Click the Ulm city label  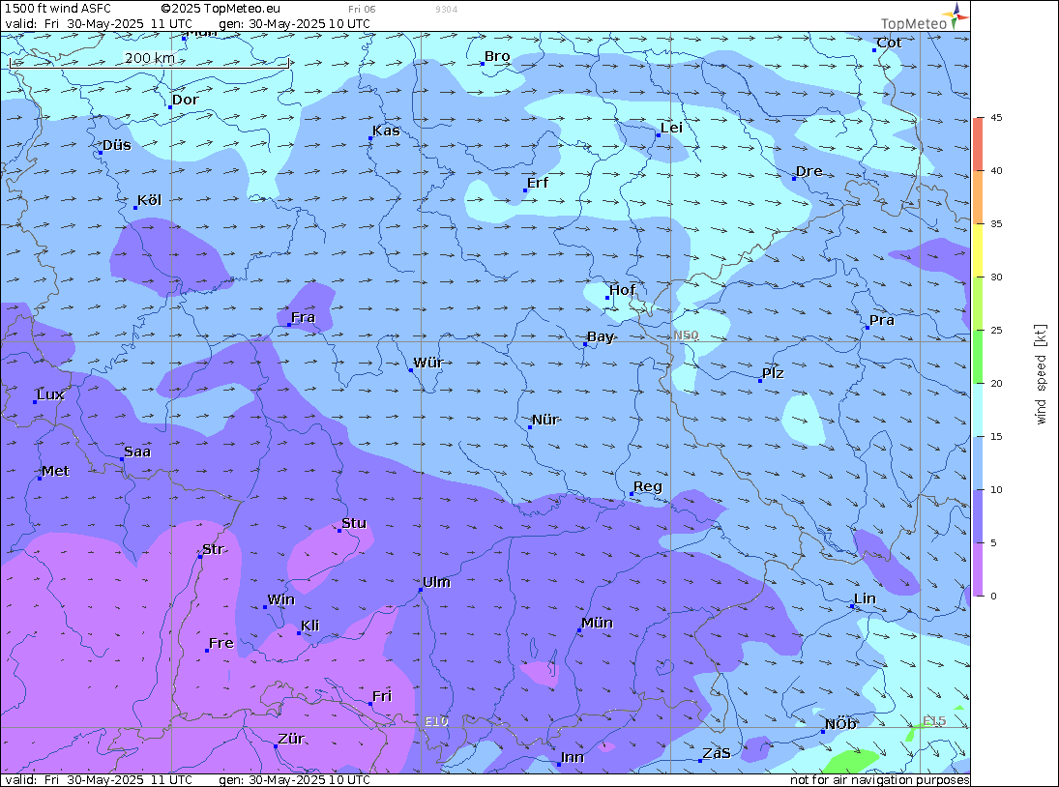tap(436, 582)
